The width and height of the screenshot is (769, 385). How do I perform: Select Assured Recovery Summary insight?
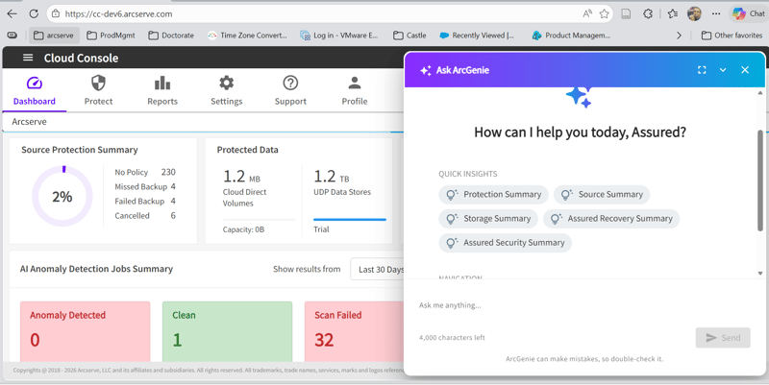611,219
